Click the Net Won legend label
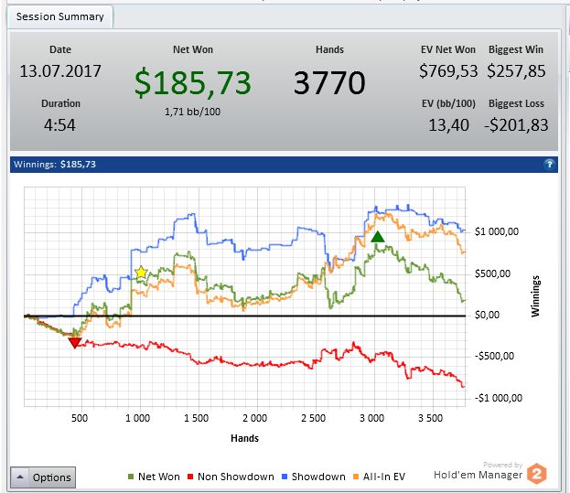This screenshot has width=570, height=493. (159, 477)
